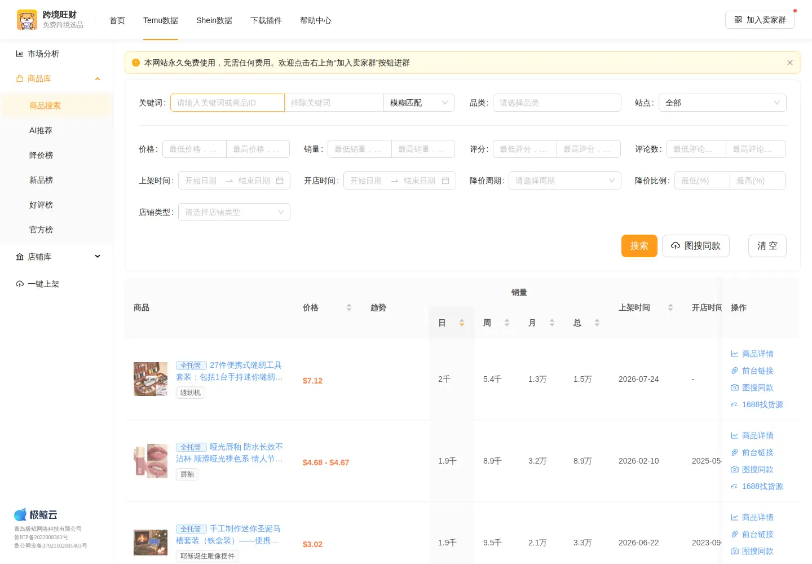Image resolution: width=812 pixels, height=564 pixels.
Task: Click the 清空 button
Action: tap(767, 246)
